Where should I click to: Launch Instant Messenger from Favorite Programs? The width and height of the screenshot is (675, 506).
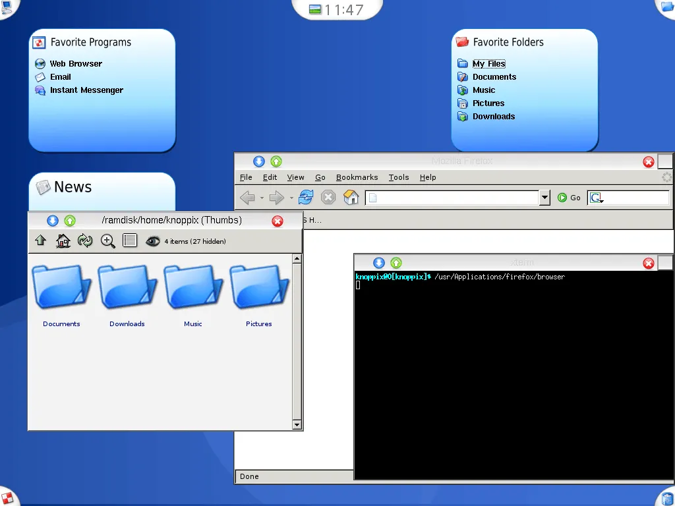(87, 90)
